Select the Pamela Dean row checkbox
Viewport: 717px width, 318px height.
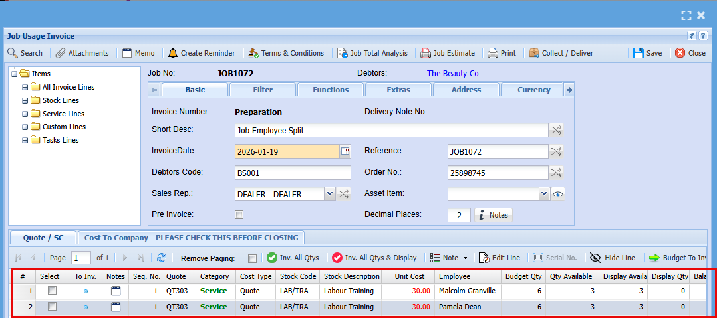click(52, 307)
